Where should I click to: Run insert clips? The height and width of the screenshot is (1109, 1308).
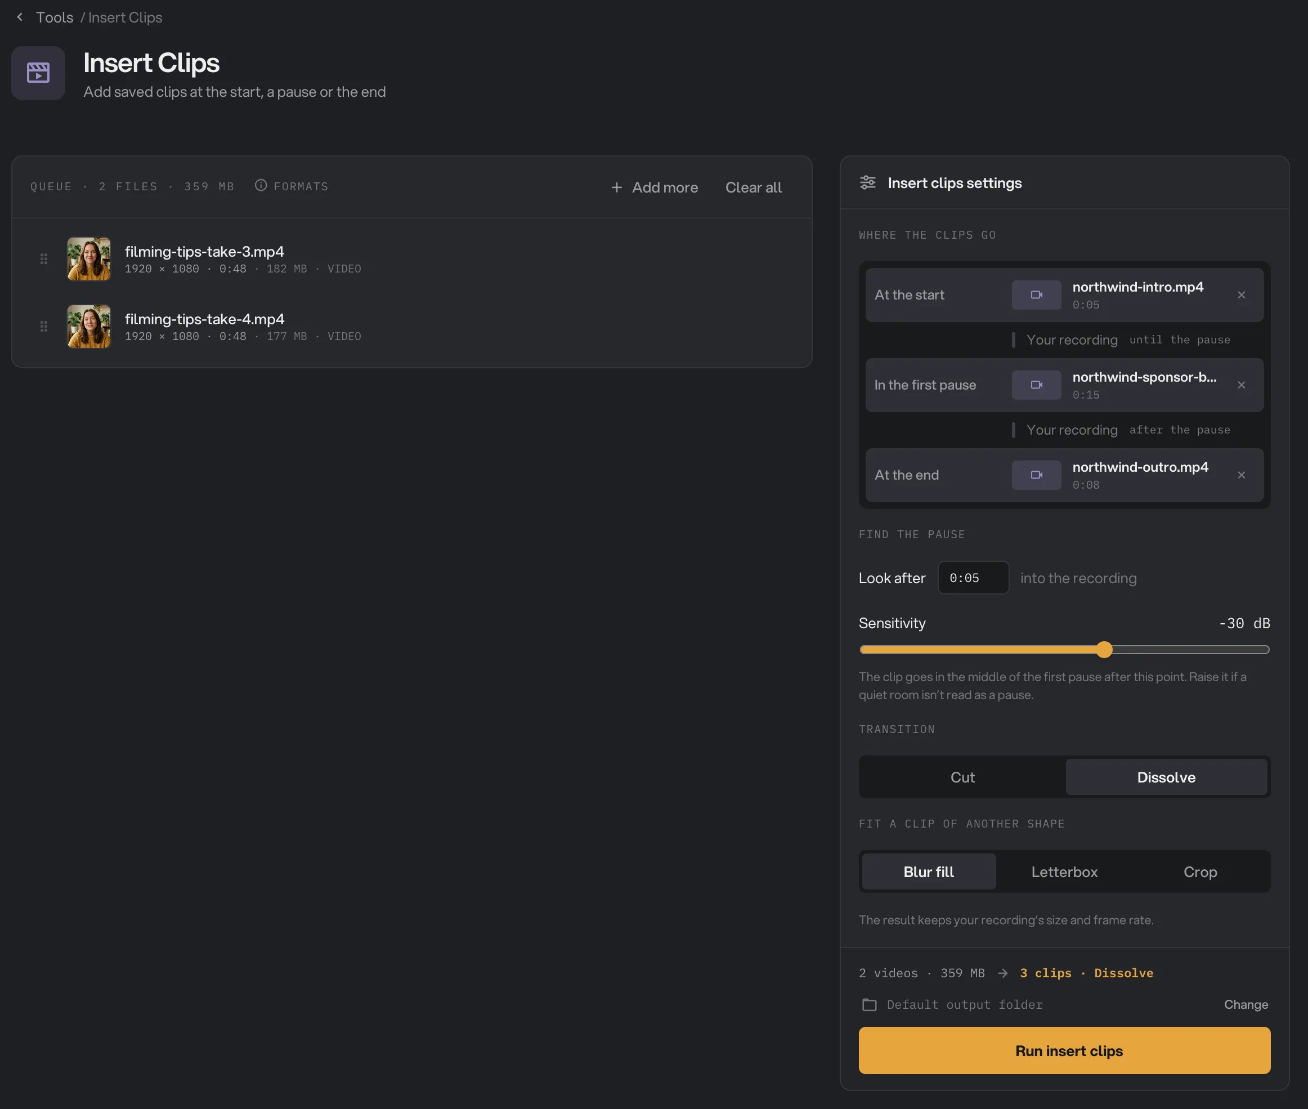point(1064,1050)
